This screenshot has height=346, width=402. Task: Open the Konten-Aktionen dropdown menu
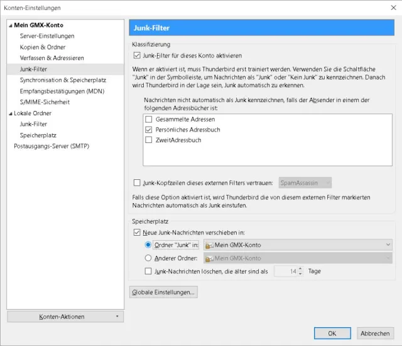pos(65,317)
